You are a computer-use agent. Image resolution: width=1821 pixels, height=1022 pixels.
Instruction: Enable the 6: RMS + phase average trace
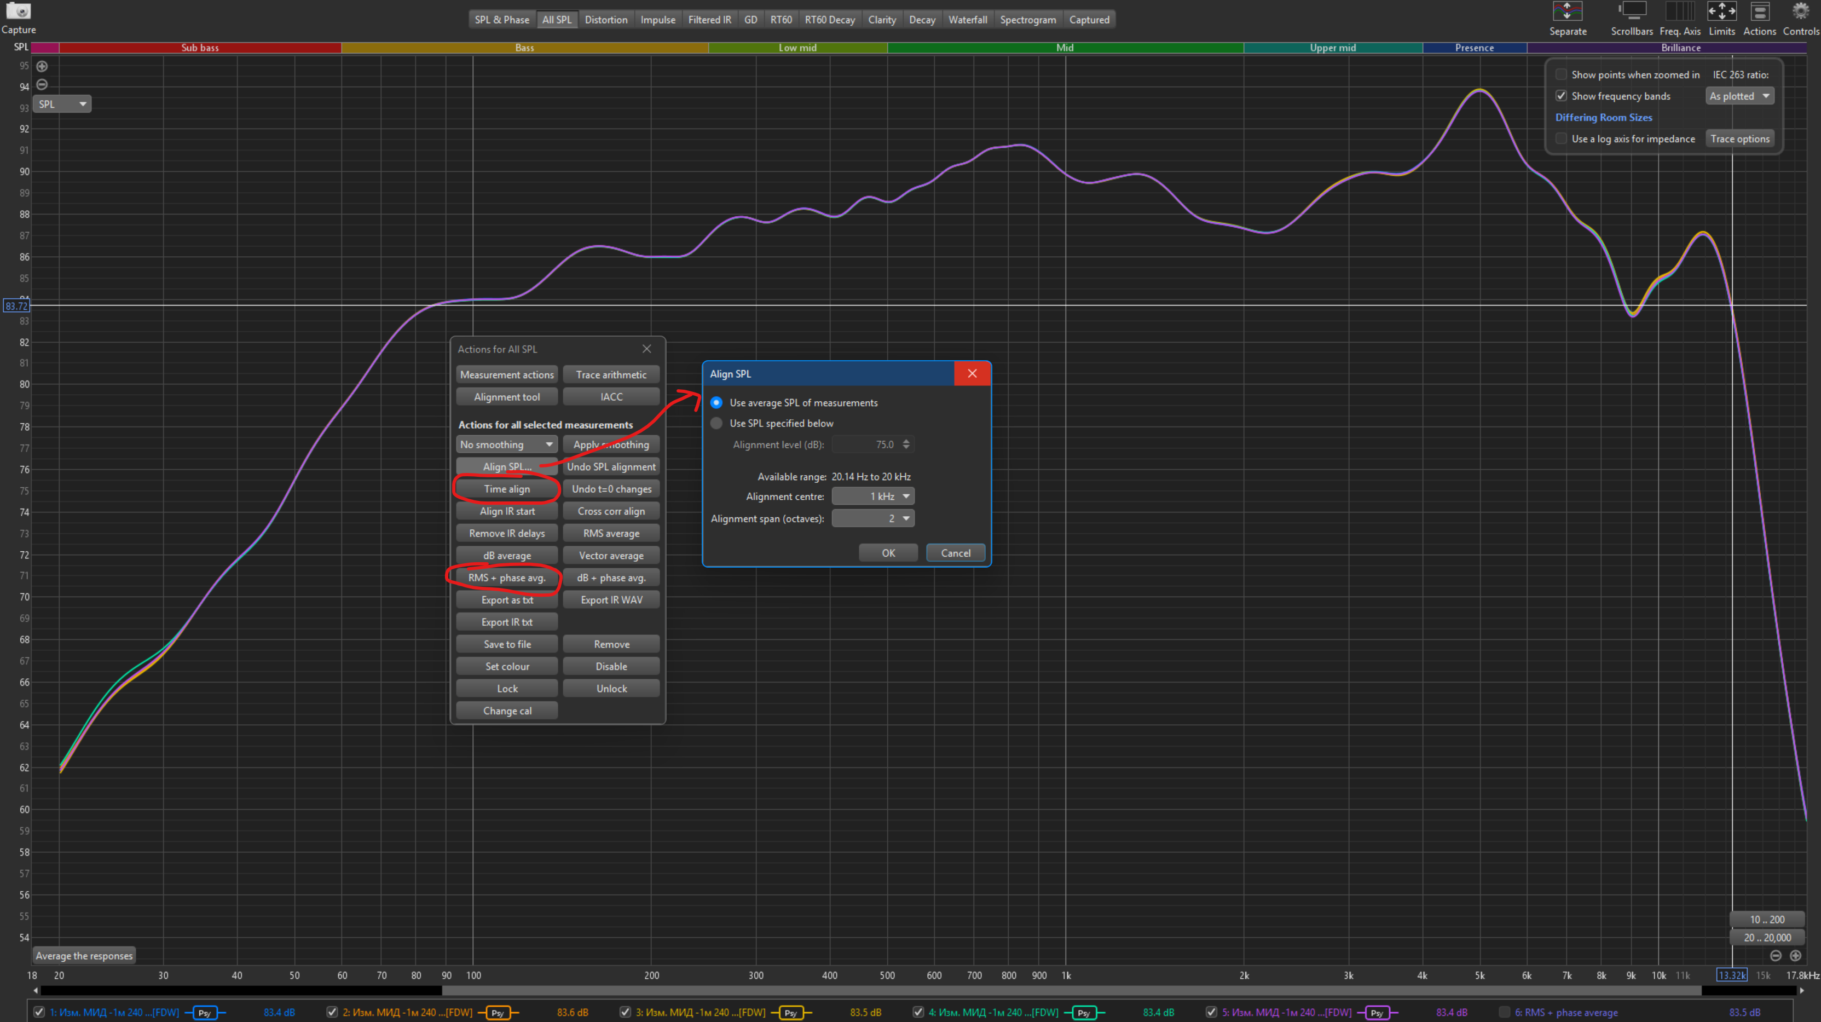tap(1504, 1012)
